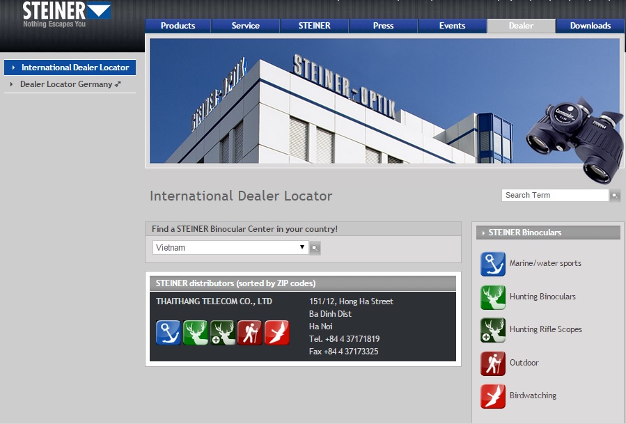Click the STEINER logo in the header
The width and height of the screenshot is (626, 424).
(x=66, y=10)
